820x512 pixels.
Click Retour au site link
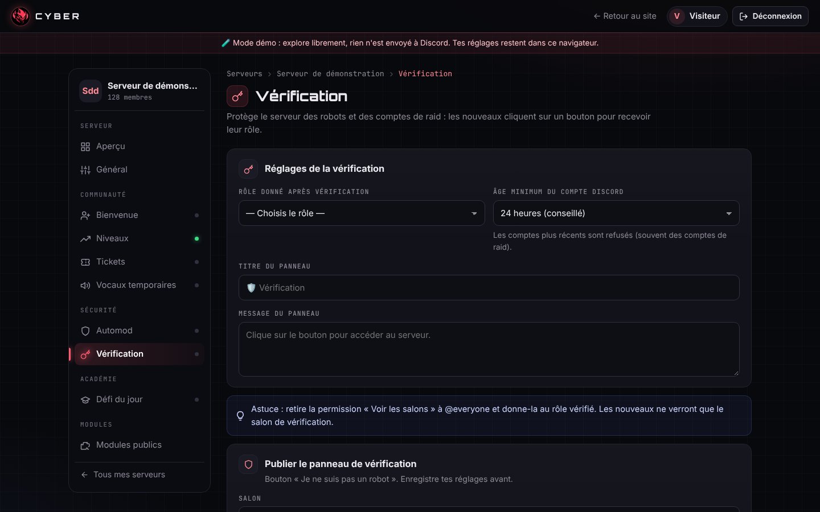[625, 16]
